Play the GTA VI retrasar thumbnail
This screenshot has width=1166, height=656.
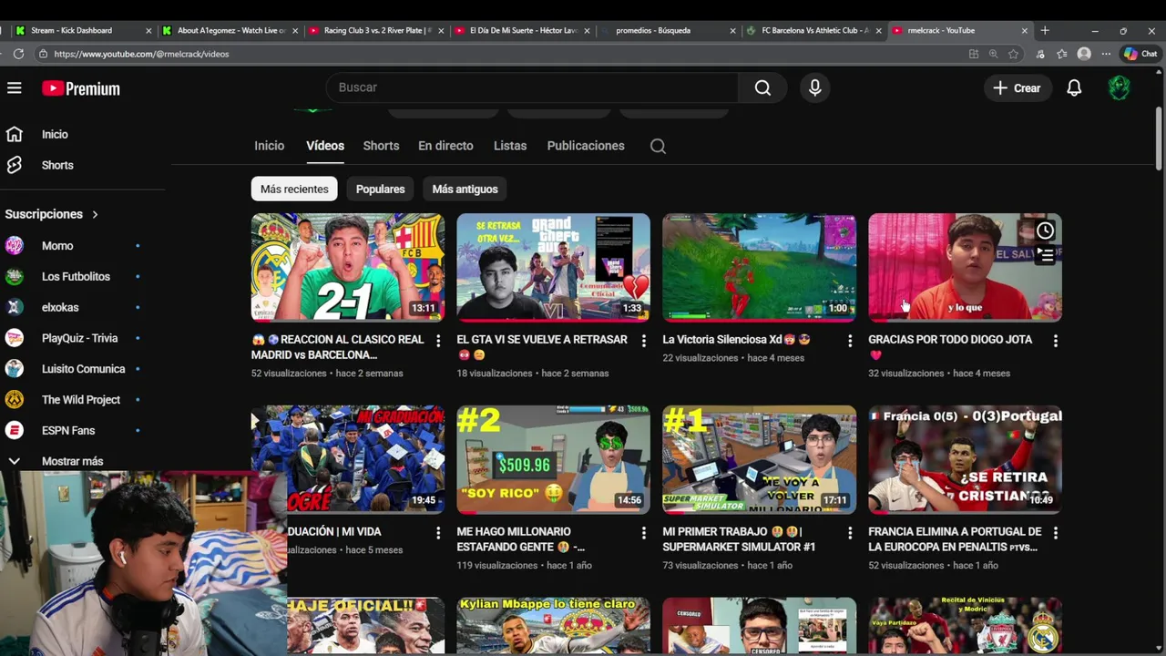(x=554, y=267)
